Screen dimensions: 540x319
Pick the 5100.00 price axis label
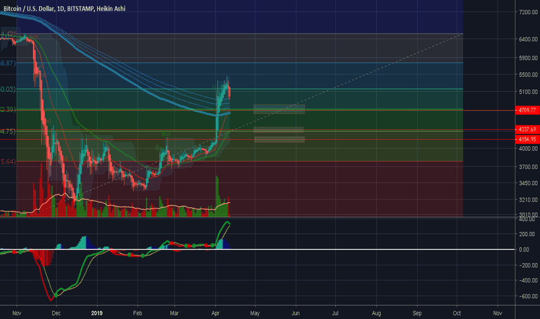(528, 92)
